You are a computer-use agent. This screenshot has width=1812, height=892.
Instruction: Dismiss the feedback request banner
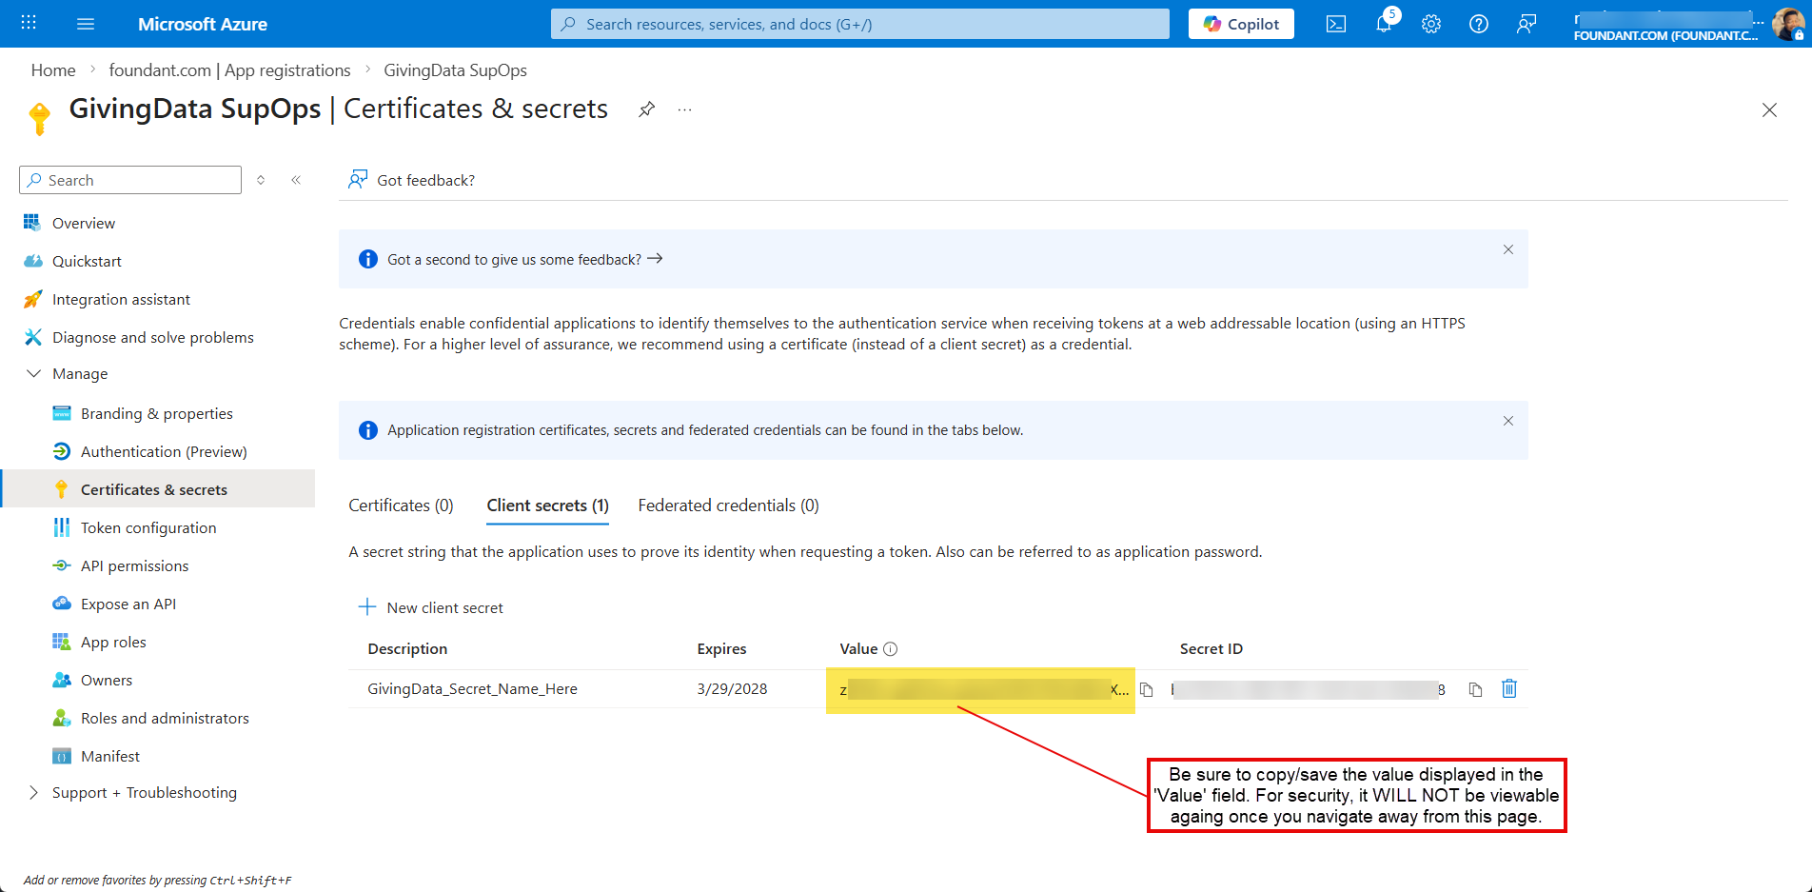(1508, 249)
